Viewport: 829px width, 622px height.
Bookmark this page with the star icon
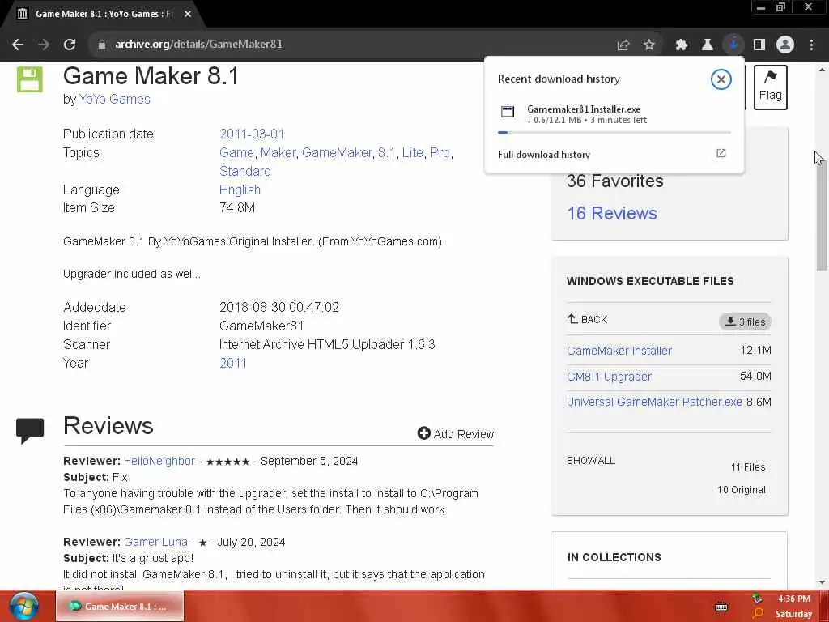pos(649,45)
